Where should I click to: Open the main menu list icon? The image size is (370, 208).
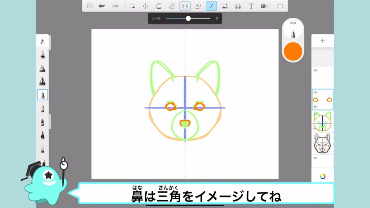90,6
